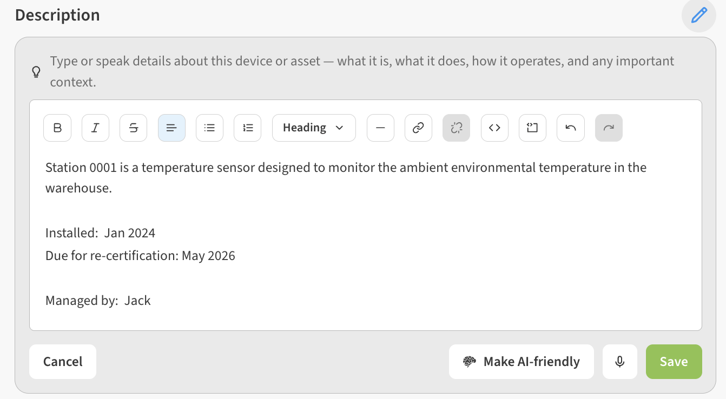Save the description
The height and width of the screenshot is (399, 726).
[674, 362]
